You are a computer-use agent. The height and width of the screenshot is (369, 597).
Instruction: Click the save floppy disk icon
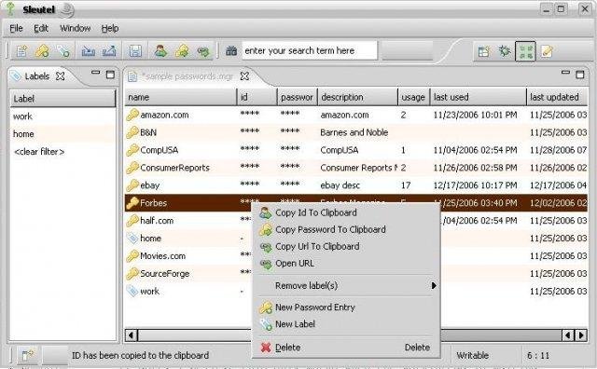click(x=135, y=51)
